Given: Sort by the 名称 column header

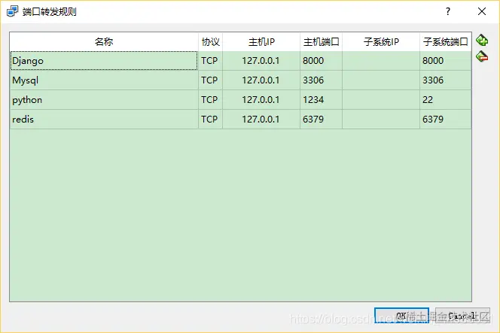Looking at the screenshot, I should [x=104, y=41].
